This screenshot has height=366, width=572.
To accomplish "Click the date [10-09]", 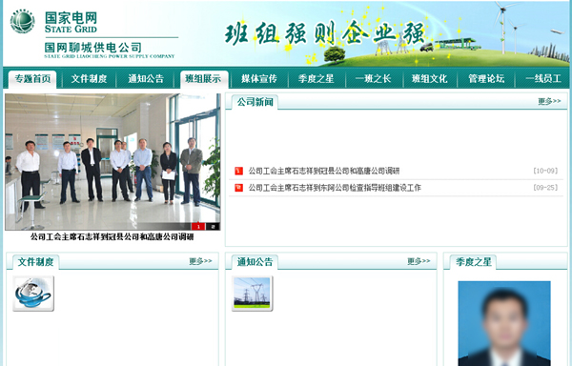I will point(545,171).
